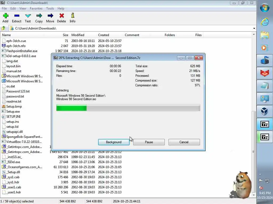Screen dimensions: 273x204
Task: Click the Info toolbar icon
Action: coord(73,16)
